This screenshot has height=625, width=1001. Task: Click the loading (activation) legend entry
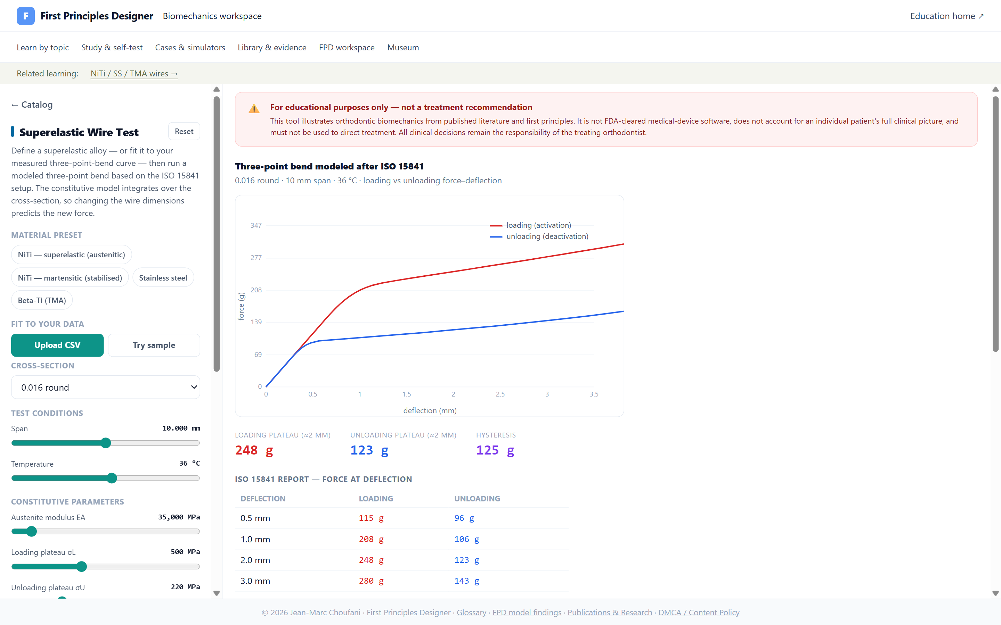pos(530,225)
